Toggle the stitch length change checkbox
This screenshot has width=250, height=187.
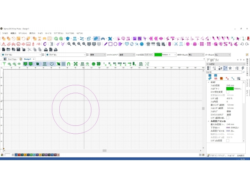(x=228, y=92)
